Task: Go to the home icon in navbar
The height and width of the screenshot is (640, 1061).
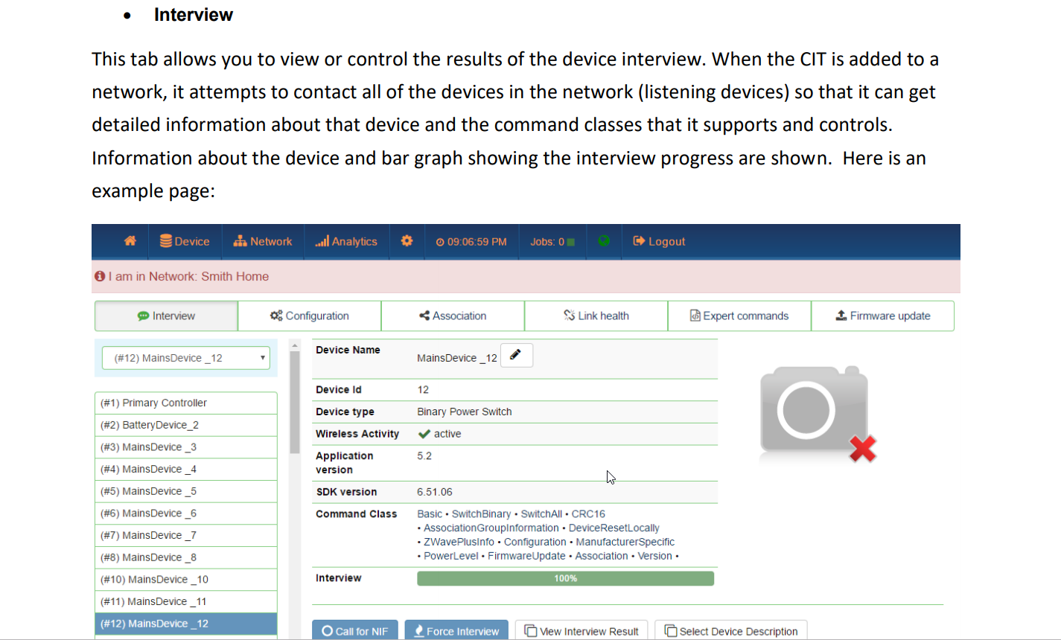Action: (130, 241)
